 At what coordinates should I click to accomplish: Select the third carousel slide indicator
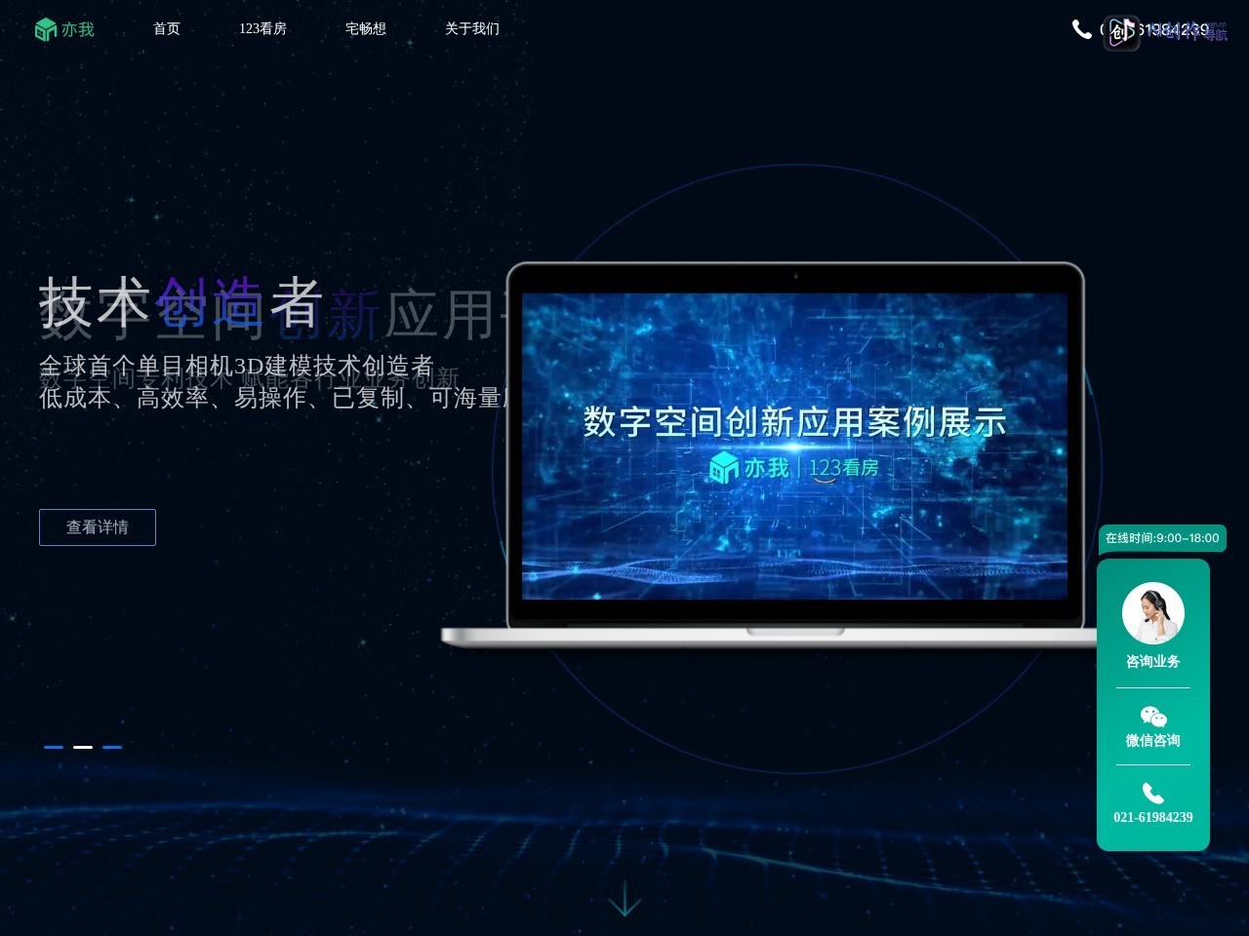point(112,747)
